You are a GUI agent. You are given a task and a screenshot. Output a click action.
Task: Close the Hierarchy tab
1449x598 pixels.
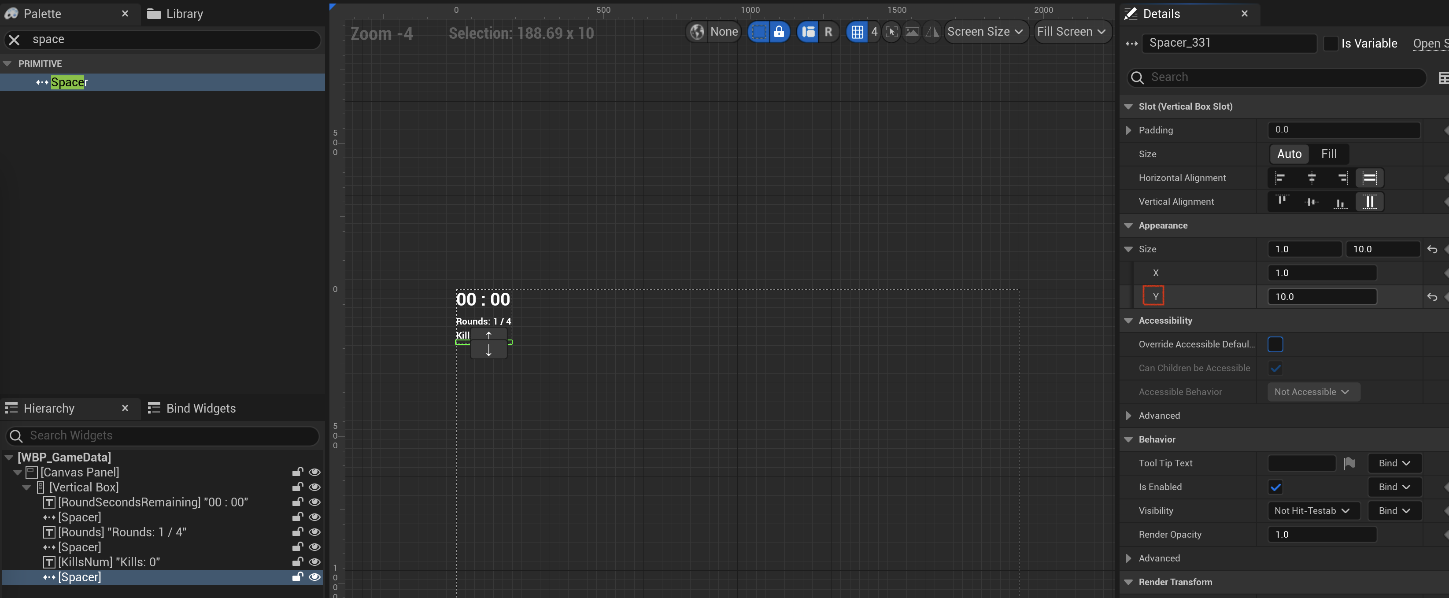click(125, 408)
